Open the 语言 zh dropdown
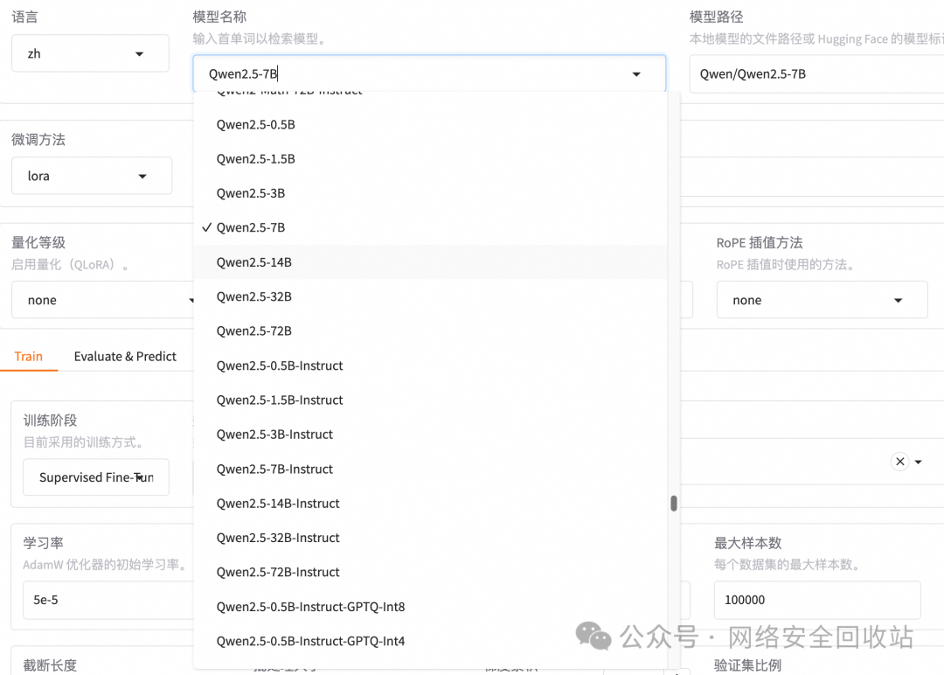944x675 pixels. 90,53
